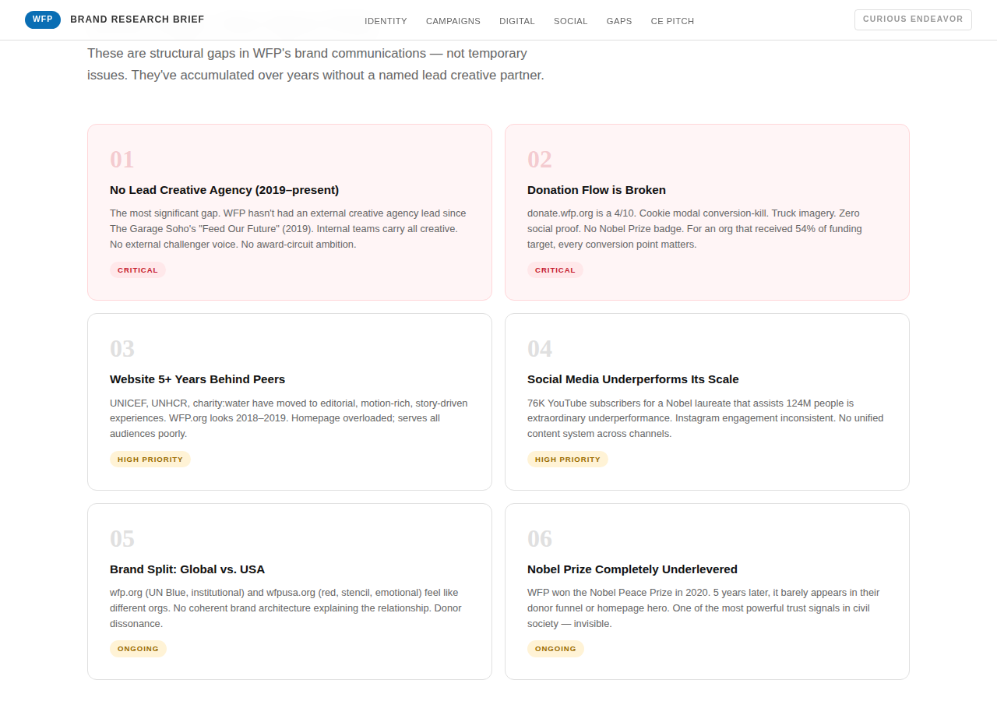Click "Nobel Prize Completely Underlevered" heading

[x=632, y=569]
